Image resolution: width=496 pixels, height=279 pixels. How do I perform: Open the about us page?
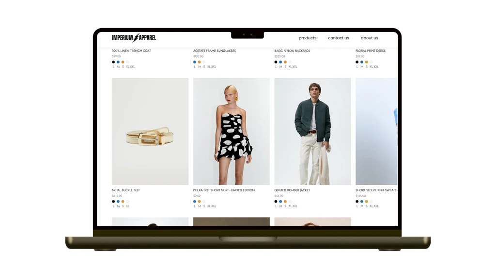(x=369, y=38)
